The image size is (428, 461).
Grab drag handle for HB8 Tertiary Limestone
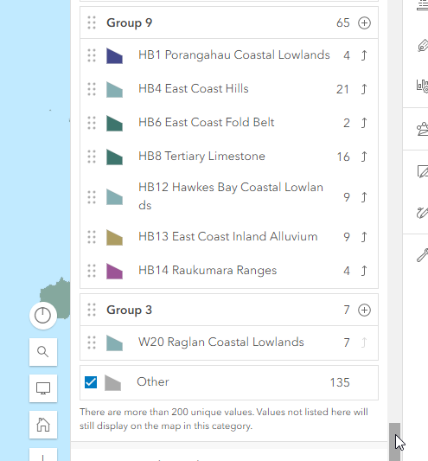92,157
